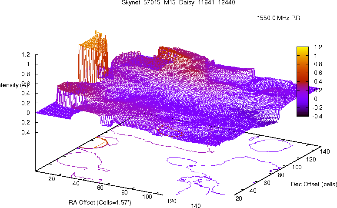Click the Intensity (K) axis label
The image size is (337, 208).
tap(14, 85)
